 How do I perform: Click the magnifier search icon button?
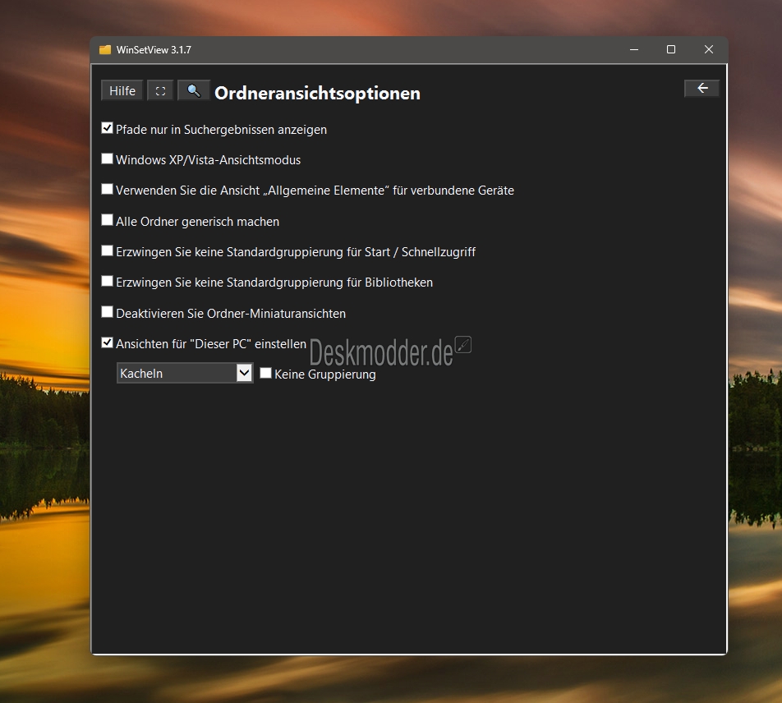click(x=194, y=90)
